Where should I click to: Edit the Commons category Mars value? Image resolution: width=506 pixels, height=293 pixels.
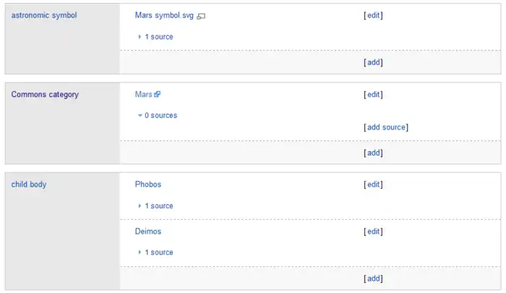(x=373, y=95)
